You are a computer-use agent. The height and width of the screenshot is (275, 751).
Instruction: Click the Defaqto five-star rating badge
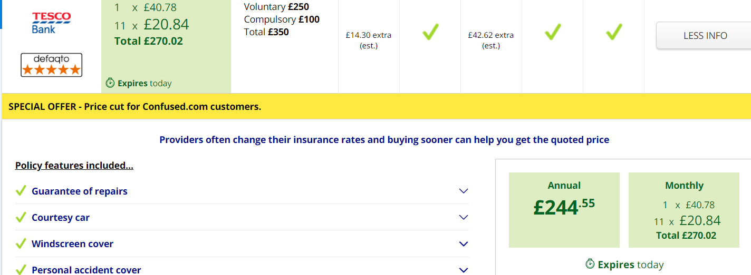[x=52, y=65]
